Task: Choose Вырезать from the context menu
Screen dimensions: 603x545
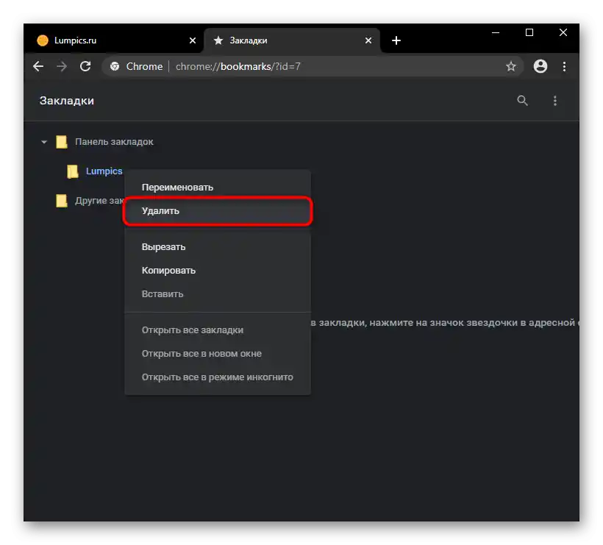Action: click(x=218, y=247)
